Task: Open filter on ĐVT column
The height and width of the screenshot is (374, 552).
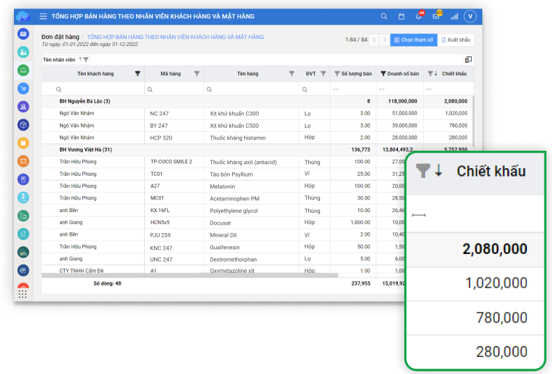Action: tap(324, 73)
